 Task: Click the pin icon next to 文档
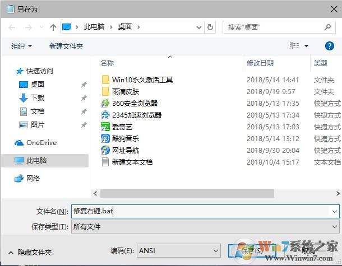pos(84,111)
